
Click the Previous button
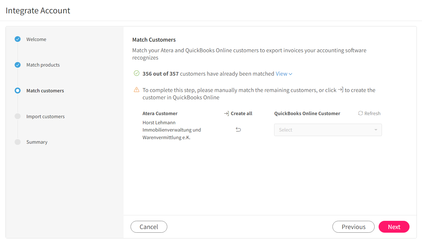pos(353,227)
